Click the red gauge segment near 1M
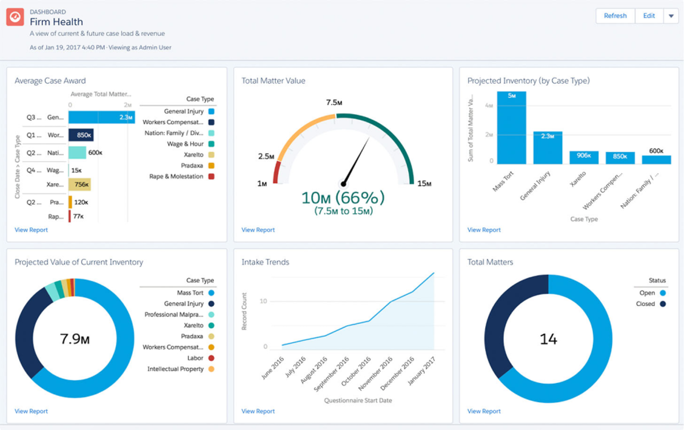 pyautogui.click(x=276, y=173)
